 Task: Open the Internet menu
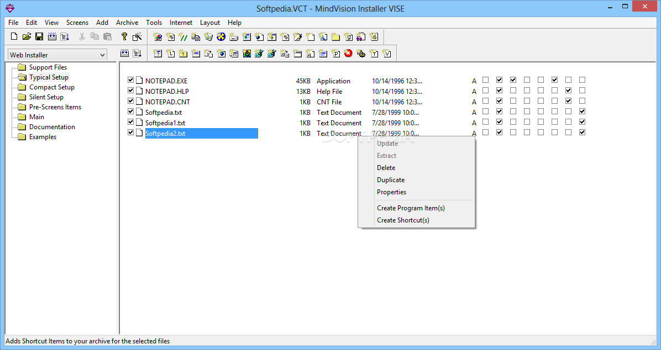point(181,23)
